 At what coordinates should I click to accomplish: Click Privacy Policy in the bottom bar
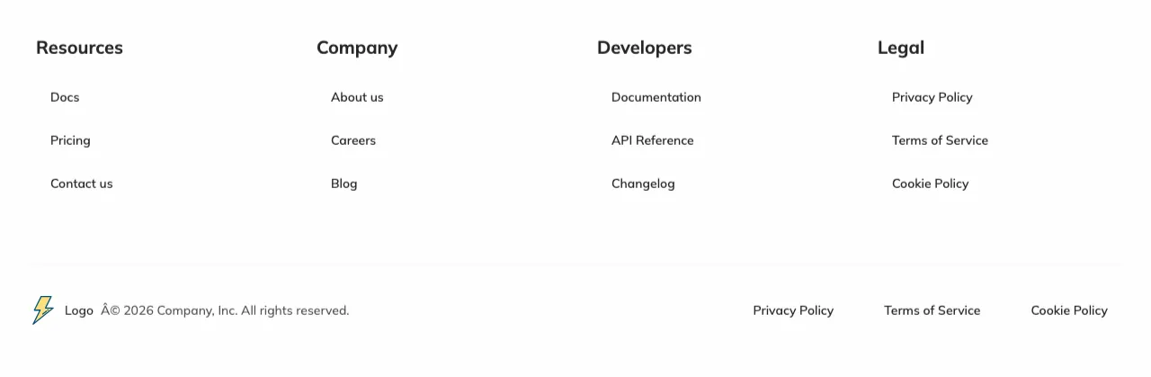tap(793, 310)
